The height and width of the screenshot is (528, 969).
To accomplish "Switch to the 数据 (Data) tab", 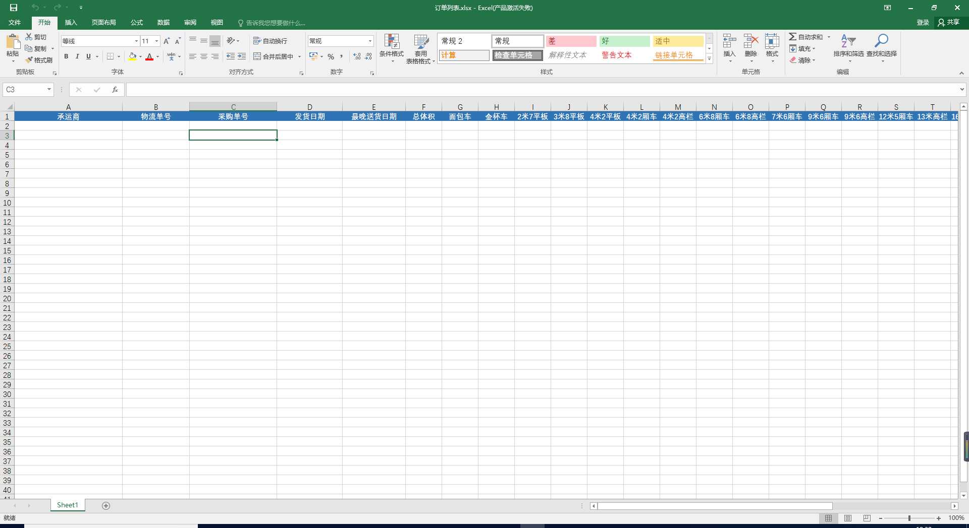I will pyautogui.click(x=163, y=23).
